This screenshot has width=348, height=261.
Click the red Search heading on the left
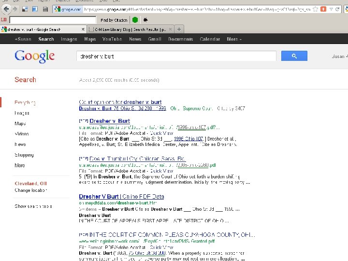[x=25, y=80]
